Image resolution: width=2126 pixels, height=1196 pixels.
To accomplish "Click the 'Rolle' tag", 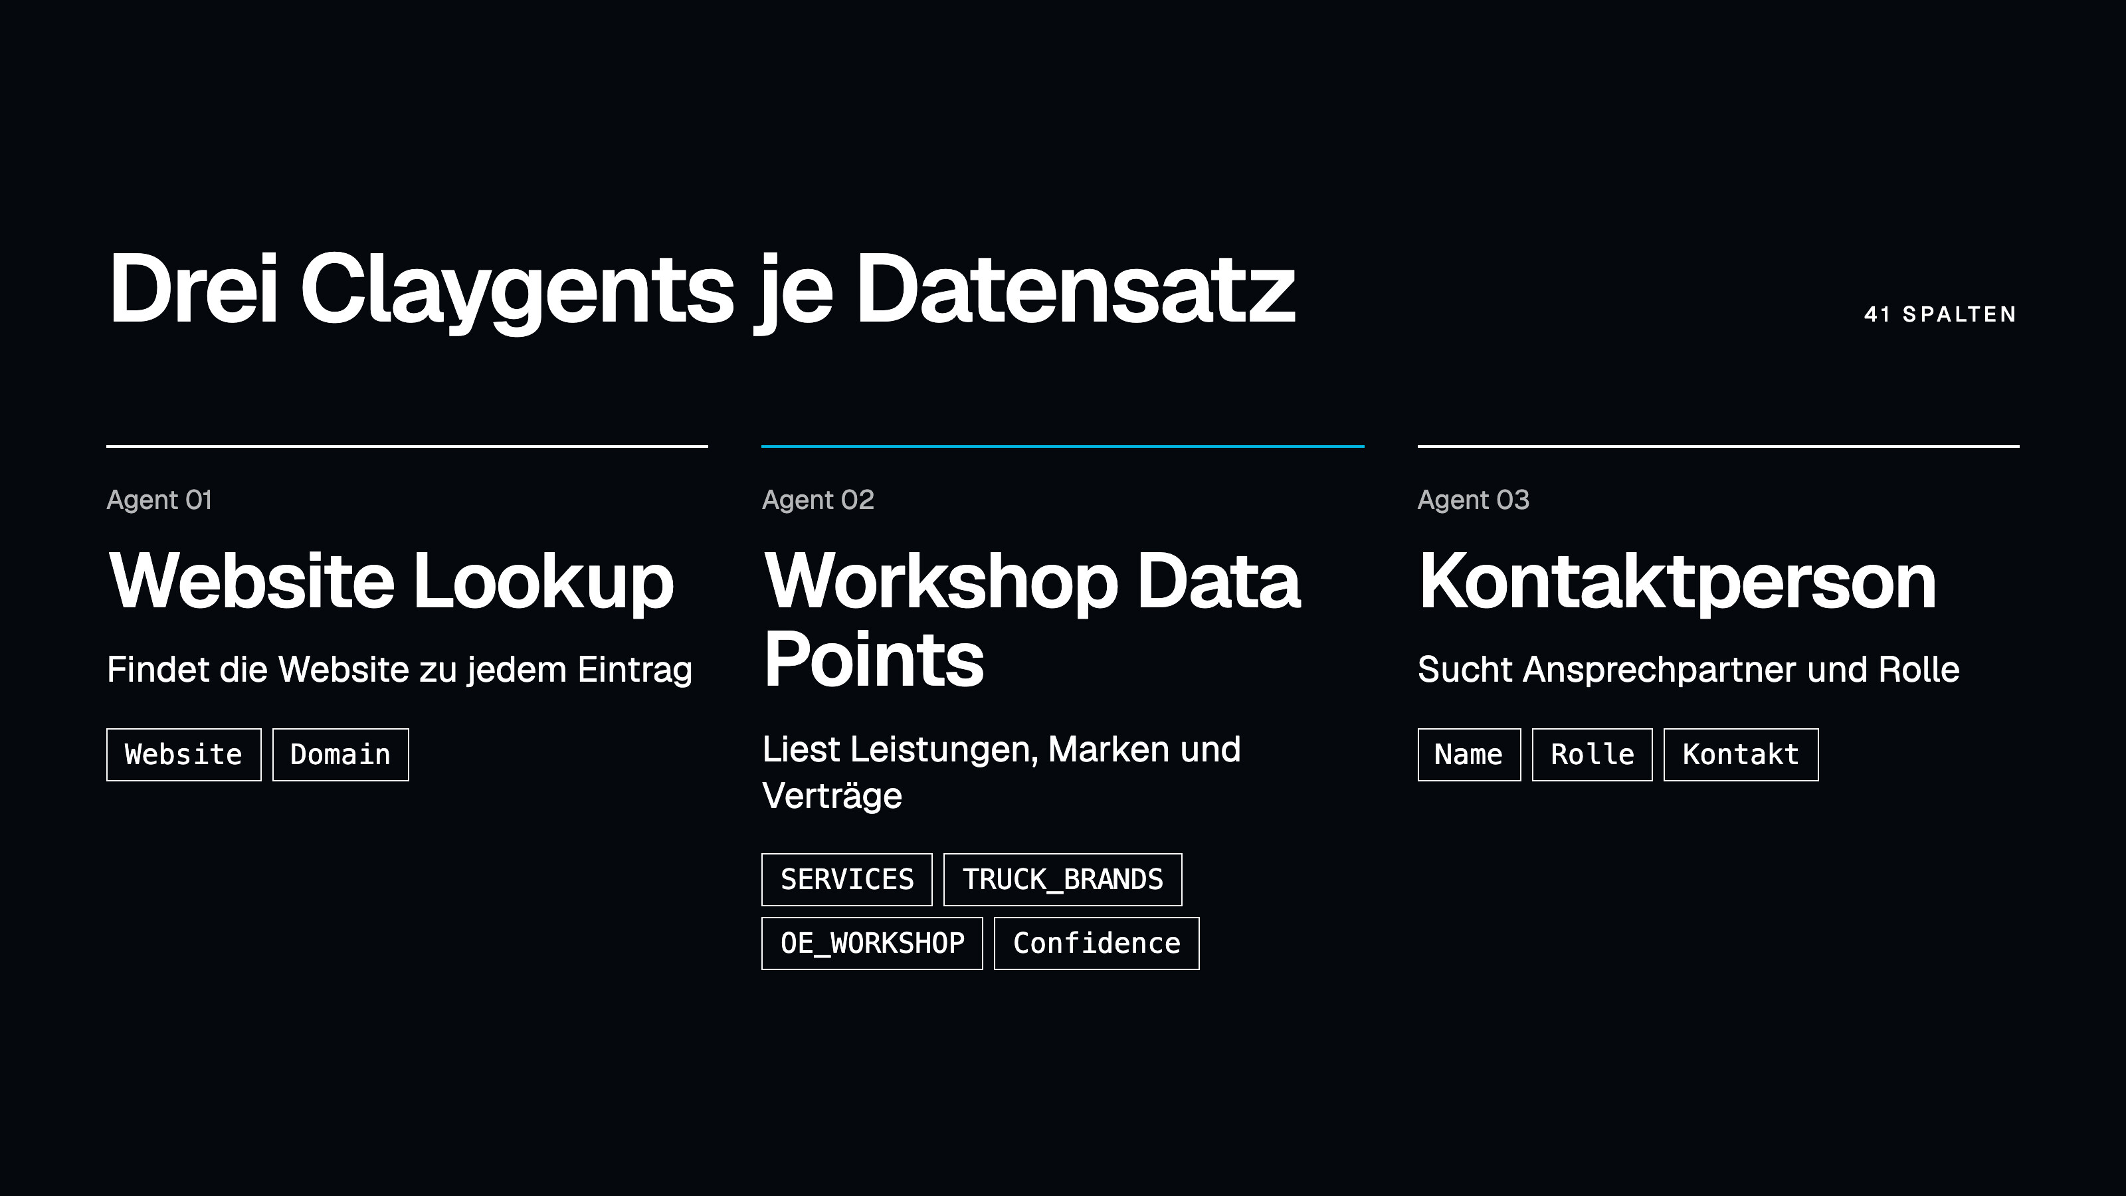I will pos(1592,754).
